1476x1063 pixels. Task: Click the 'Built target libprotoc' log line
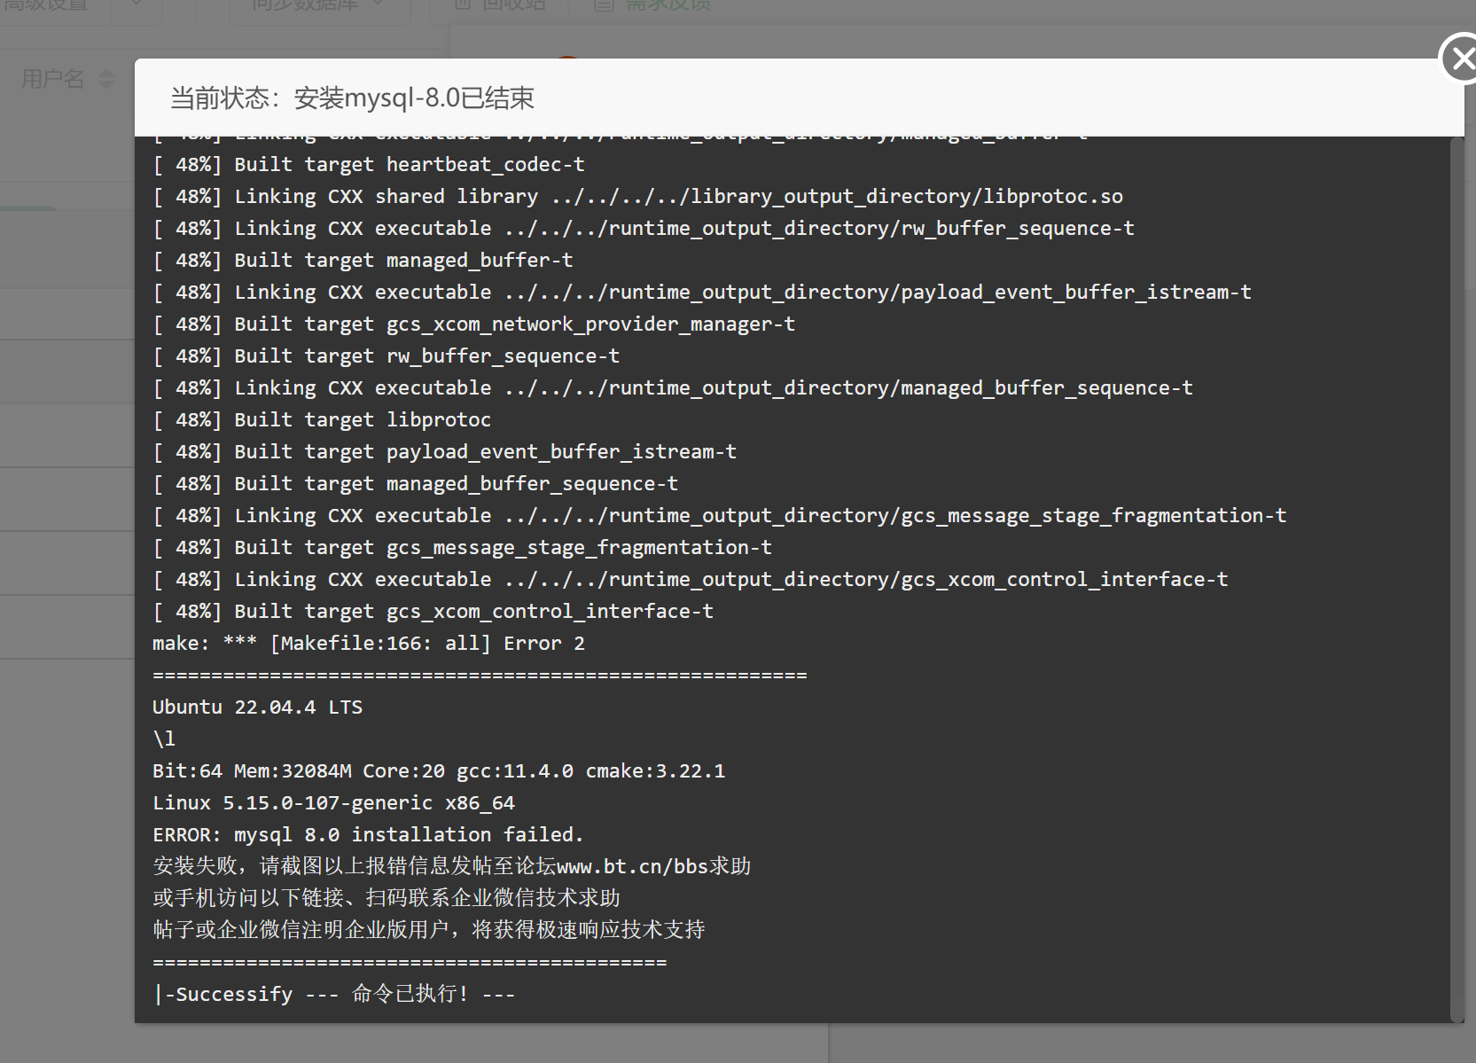322,420
